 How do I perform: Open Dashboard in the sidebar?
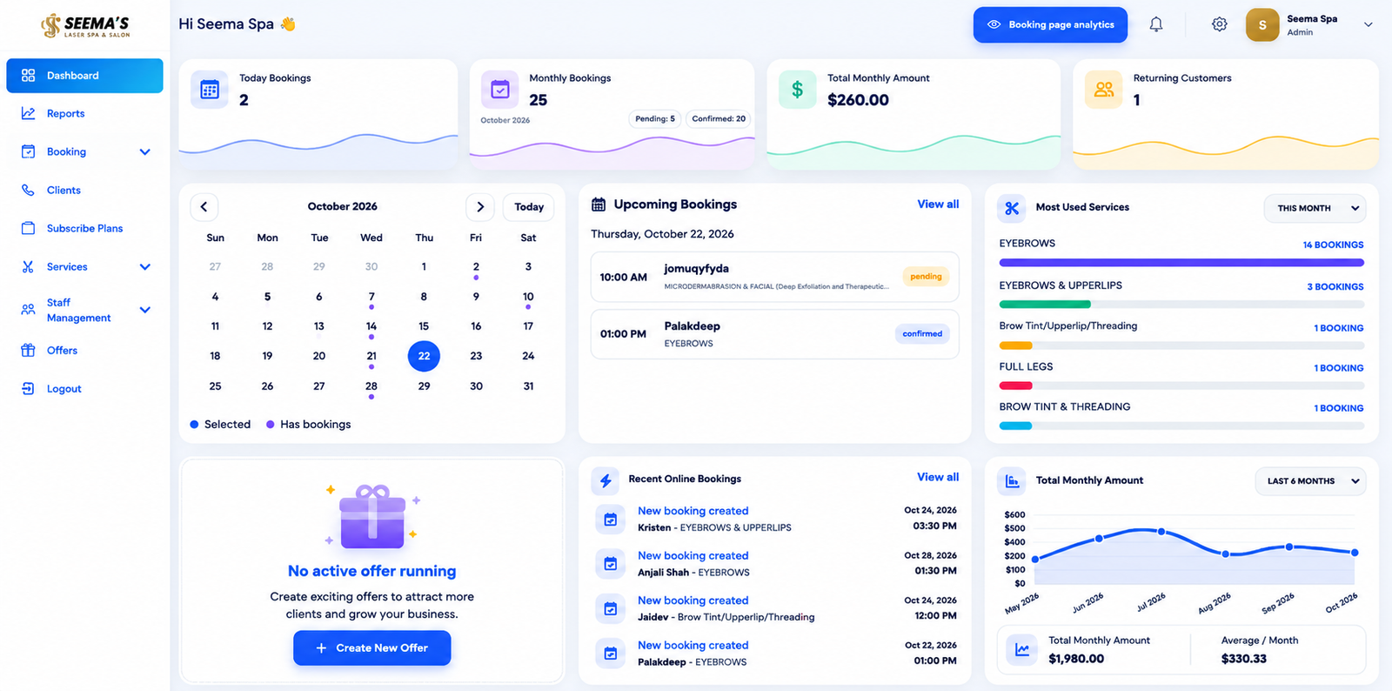point(84,76)
